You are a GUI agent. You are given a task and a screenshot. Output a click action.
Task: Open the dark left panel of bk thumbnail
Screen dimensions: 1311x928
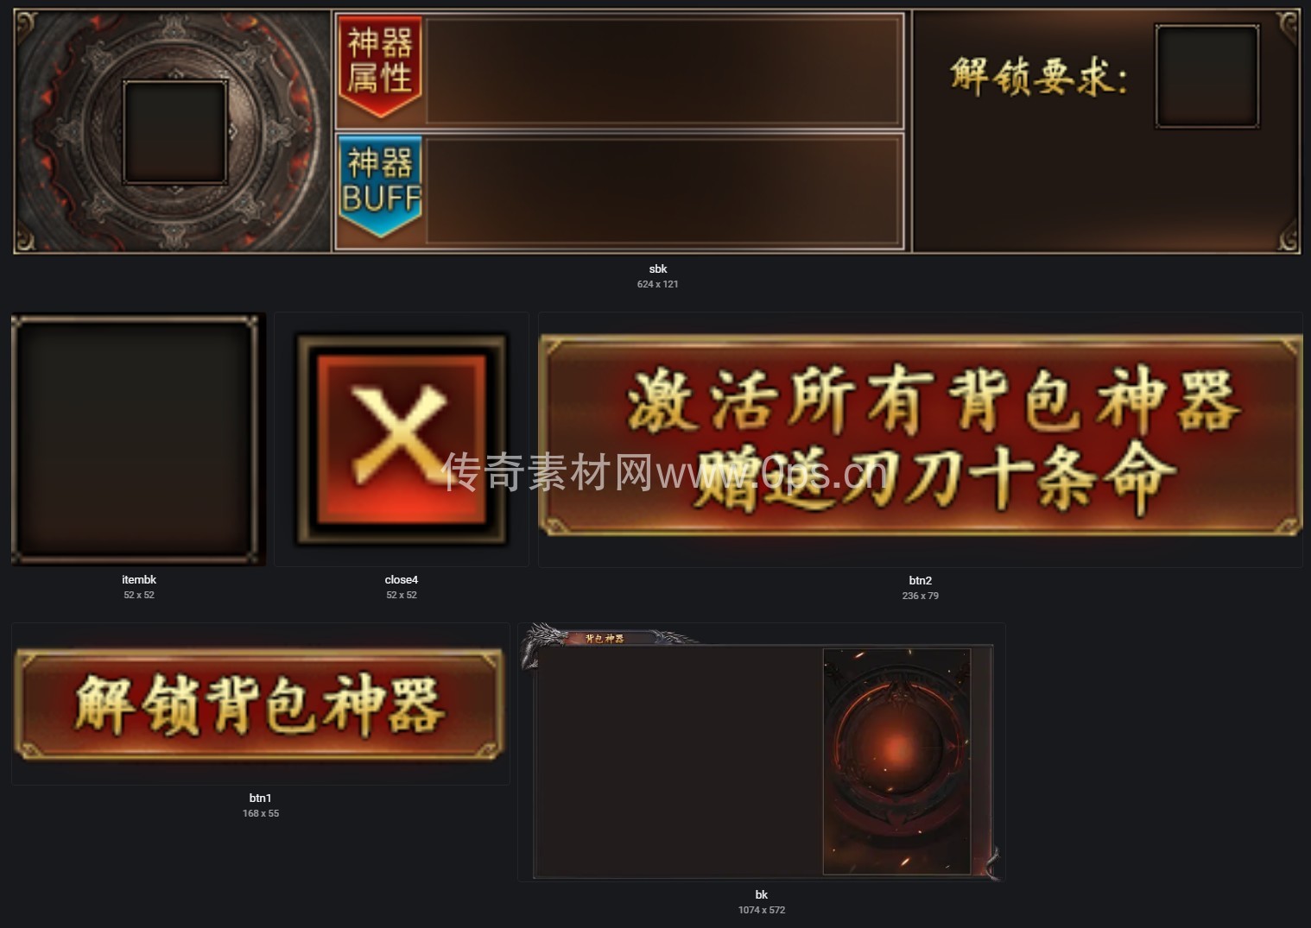tap(678, 761)
